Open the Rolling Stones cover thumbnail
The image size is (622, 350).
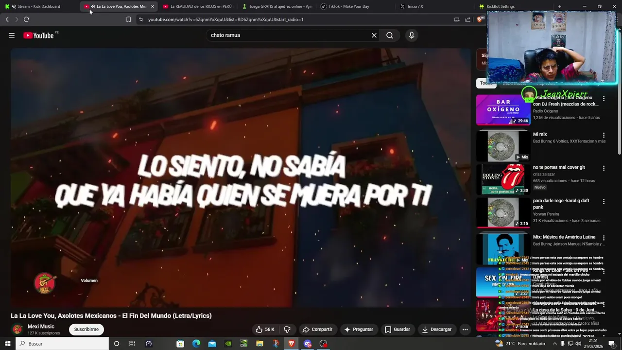(x=503, y=179)
